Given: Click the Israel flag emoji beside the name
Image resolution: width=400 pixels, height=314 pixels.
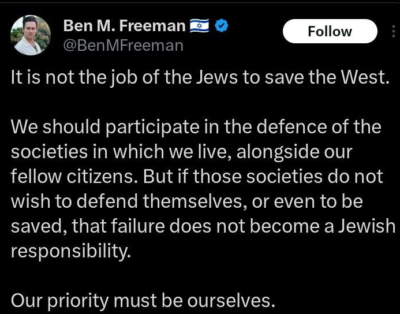Looking at the screenshot, I should point(200,27).
